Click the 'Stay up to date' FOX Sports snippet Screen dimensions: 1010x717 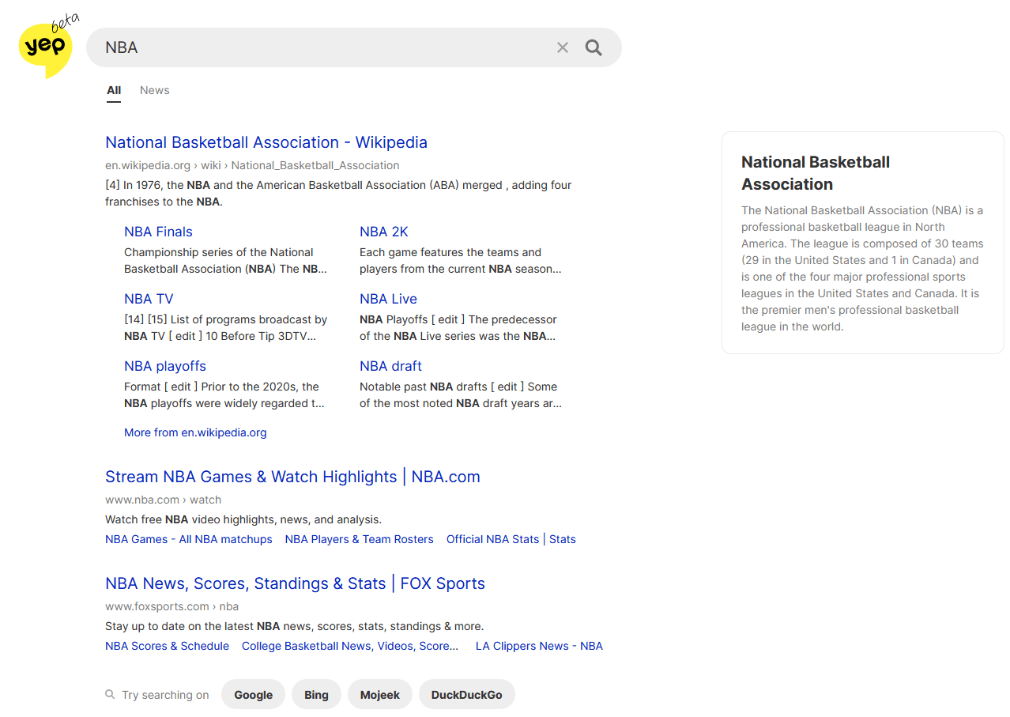[x=294, y=626]
